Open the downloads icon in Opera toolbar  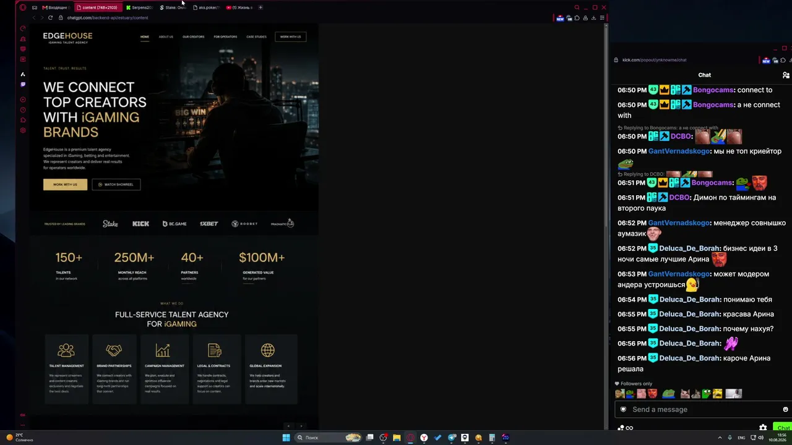[594, 18]
